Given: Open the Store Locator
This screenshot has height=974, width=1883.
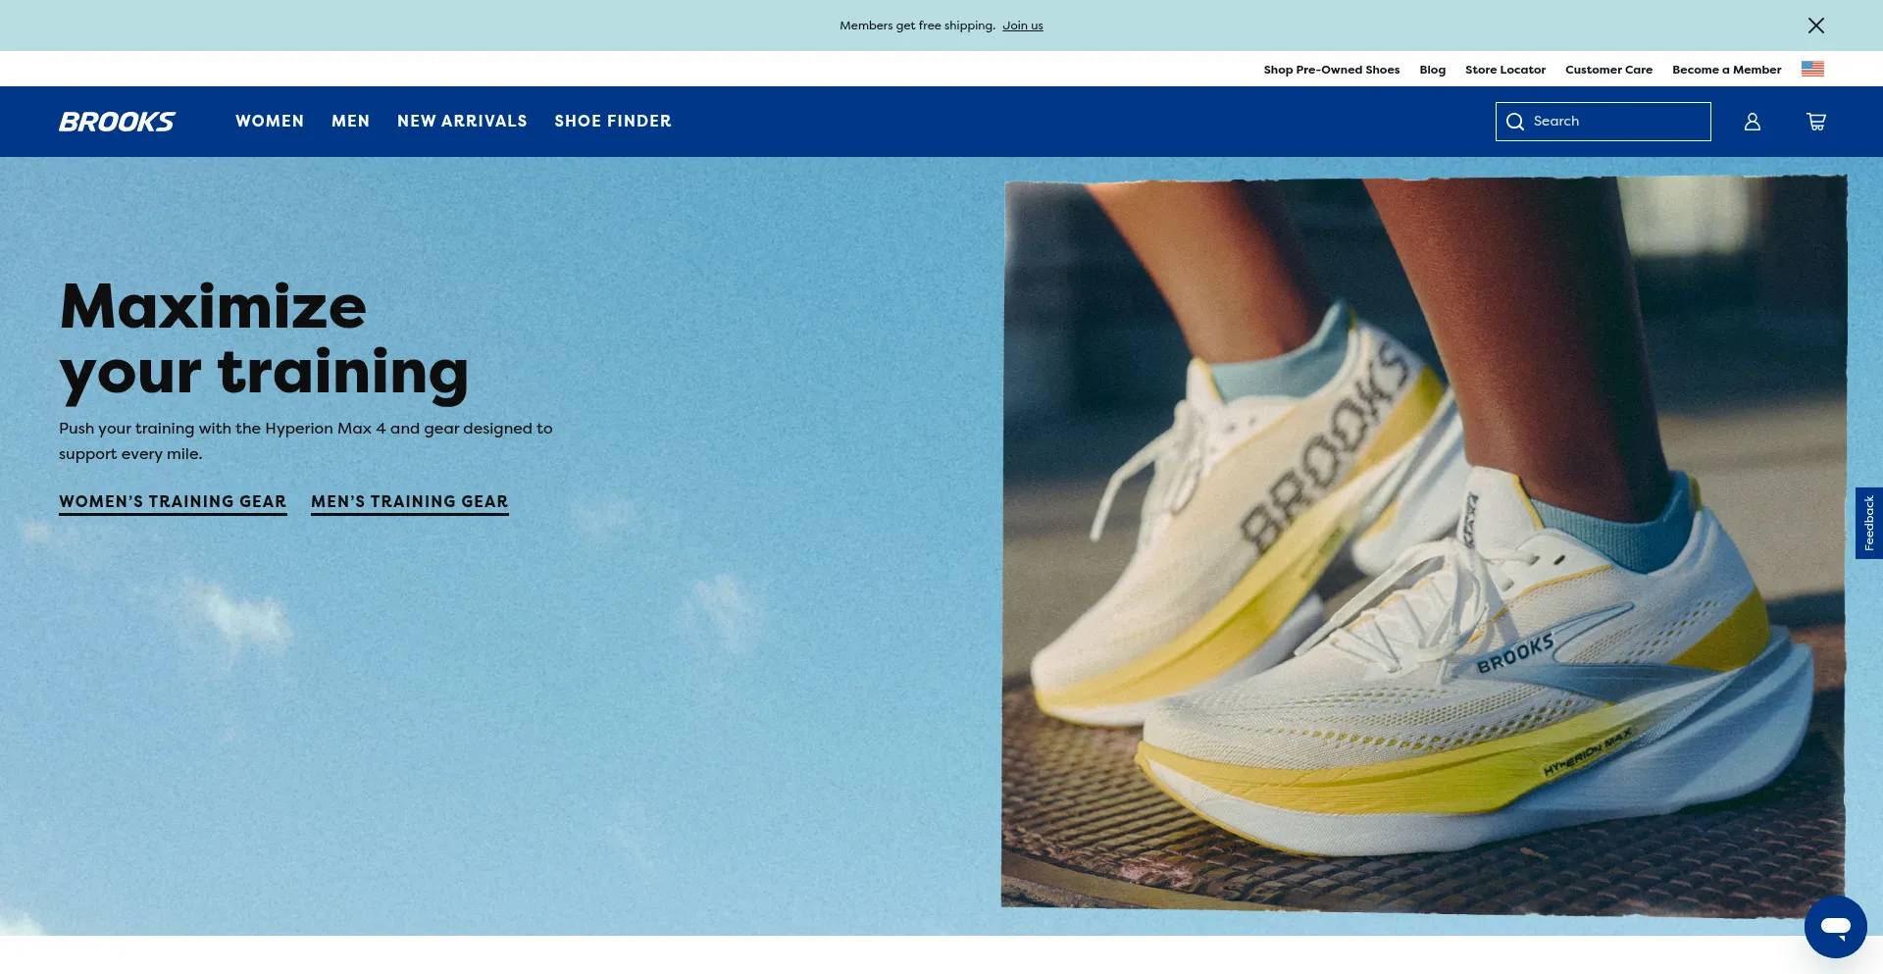Looking at the screenshot, I should pyautogui.click(x=1505, y=70).
